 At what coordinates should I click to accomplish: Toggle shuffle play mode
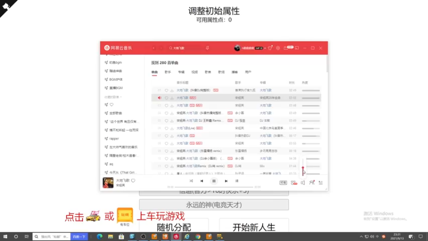click(x=191, y=181)
